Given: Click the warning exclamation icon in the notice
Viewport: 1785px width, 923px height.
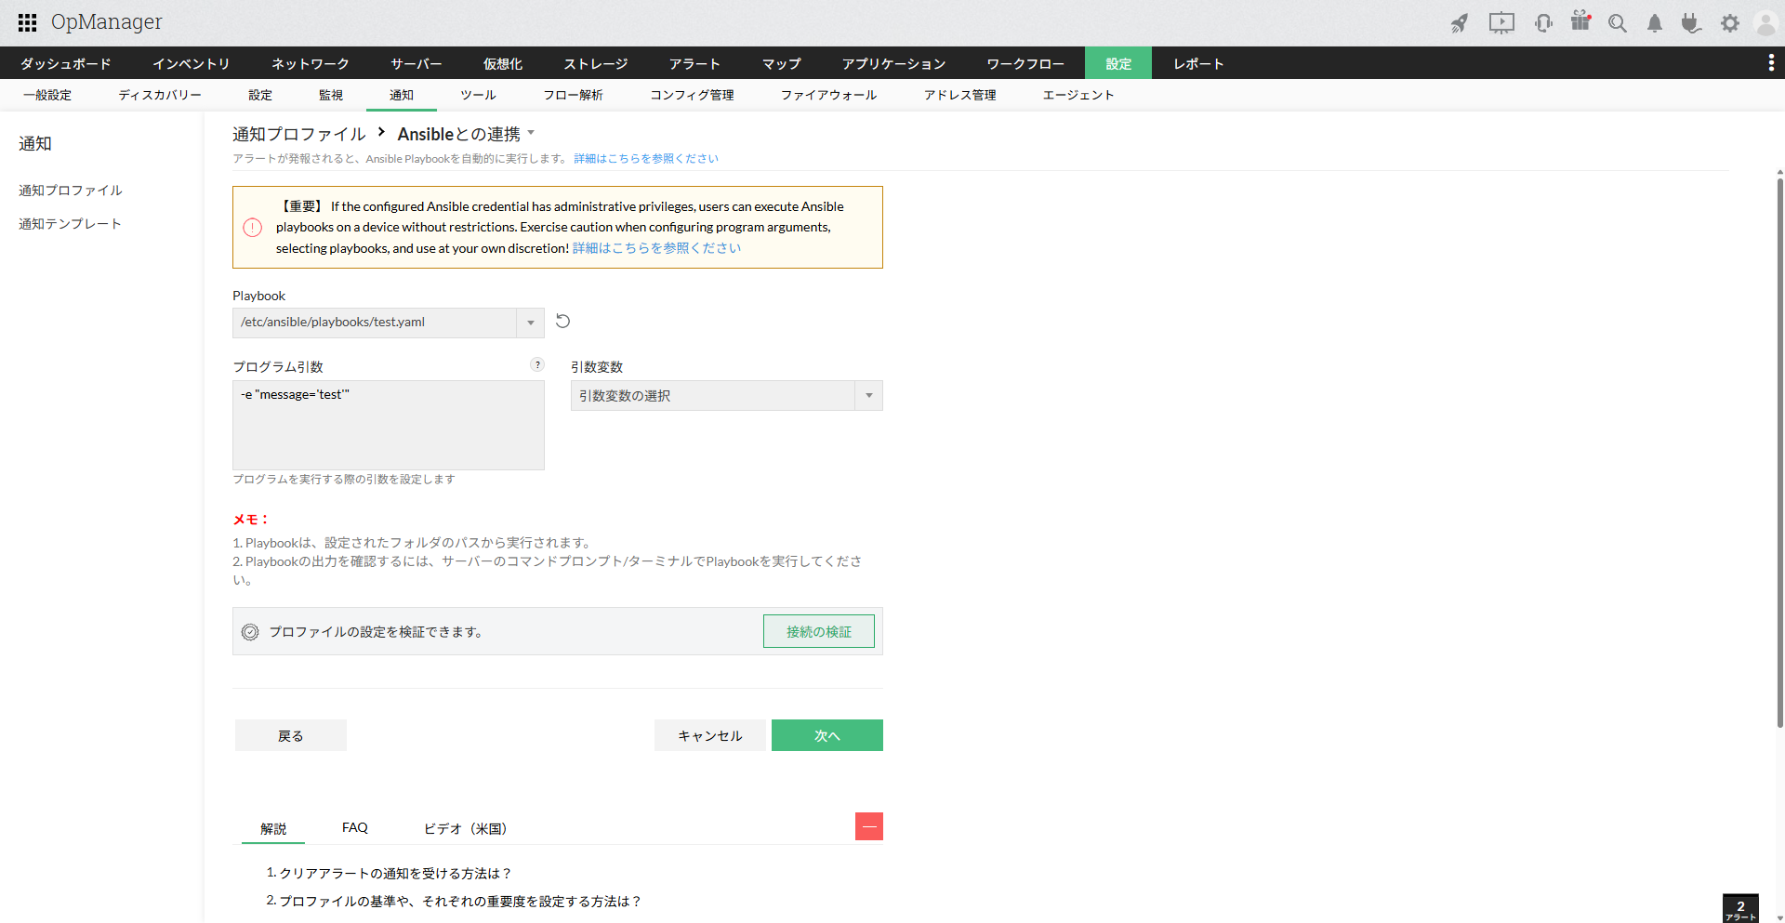Looking at the screenshot, I should tap(252, 228).
